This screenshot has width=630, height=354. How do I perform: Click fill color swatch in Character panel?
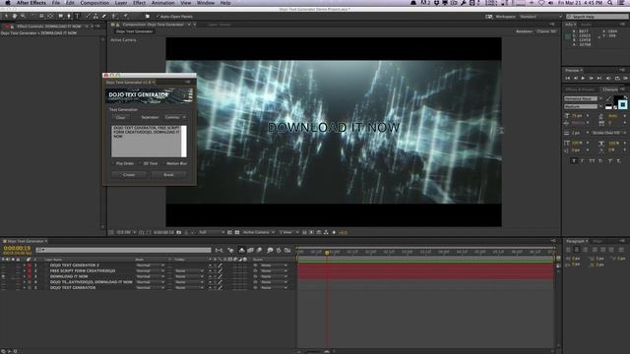[618, 98]
